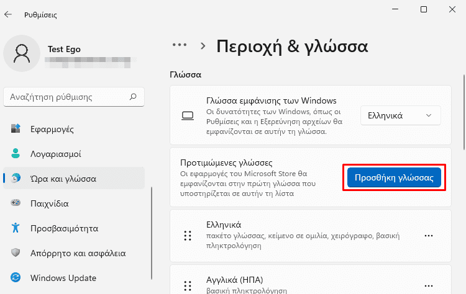The height and width of the screenshot is (294, 466).
Task: Click the Αναζήτηση ρύθμισης search field
Action: pyautogui.click(x=74, y=97)
